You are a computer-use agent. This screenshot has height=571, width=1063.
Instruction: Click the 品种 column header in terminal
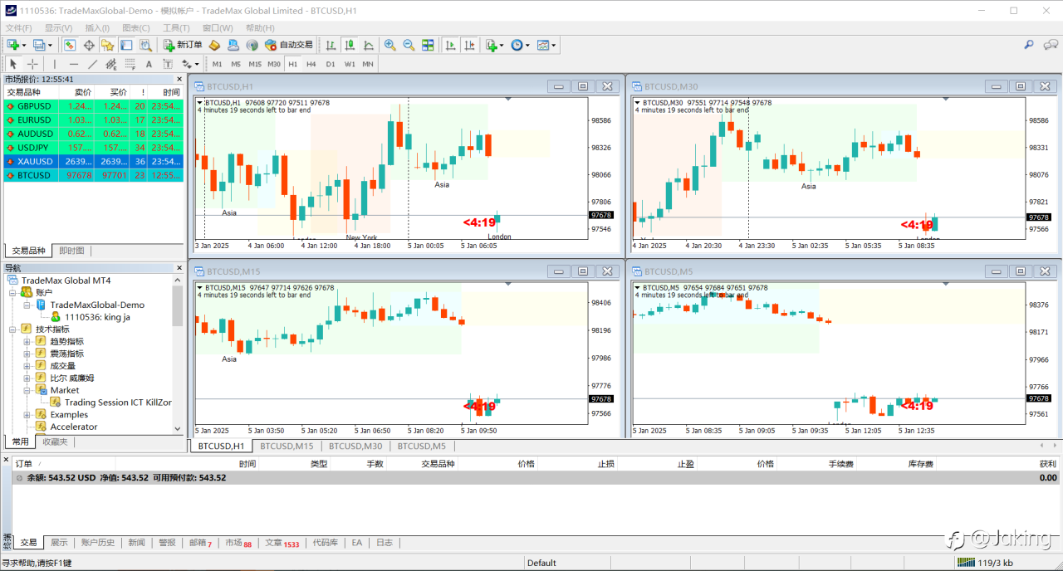click(x=438, y=464)
